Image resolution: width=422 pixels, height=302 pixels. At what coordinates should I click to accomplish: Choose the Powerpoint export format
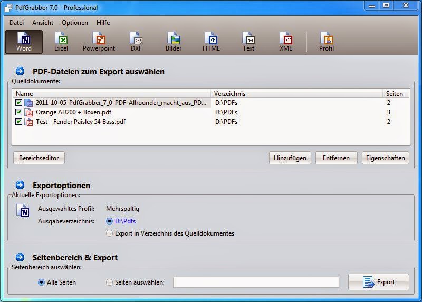coord(99,42)
